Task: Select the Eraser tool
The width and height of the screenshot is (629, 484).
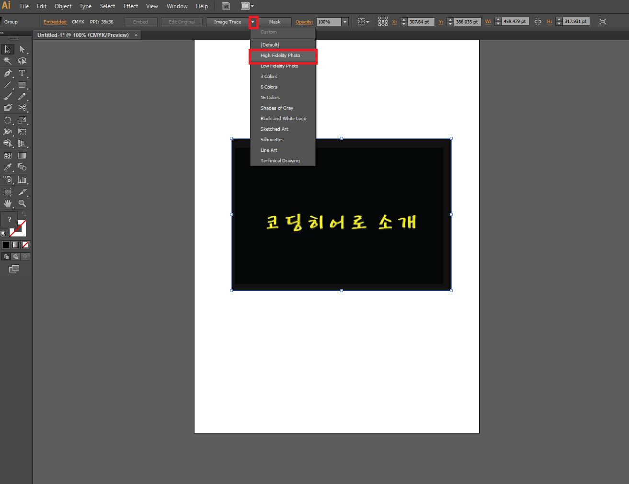Action: (x=8, y=108)
